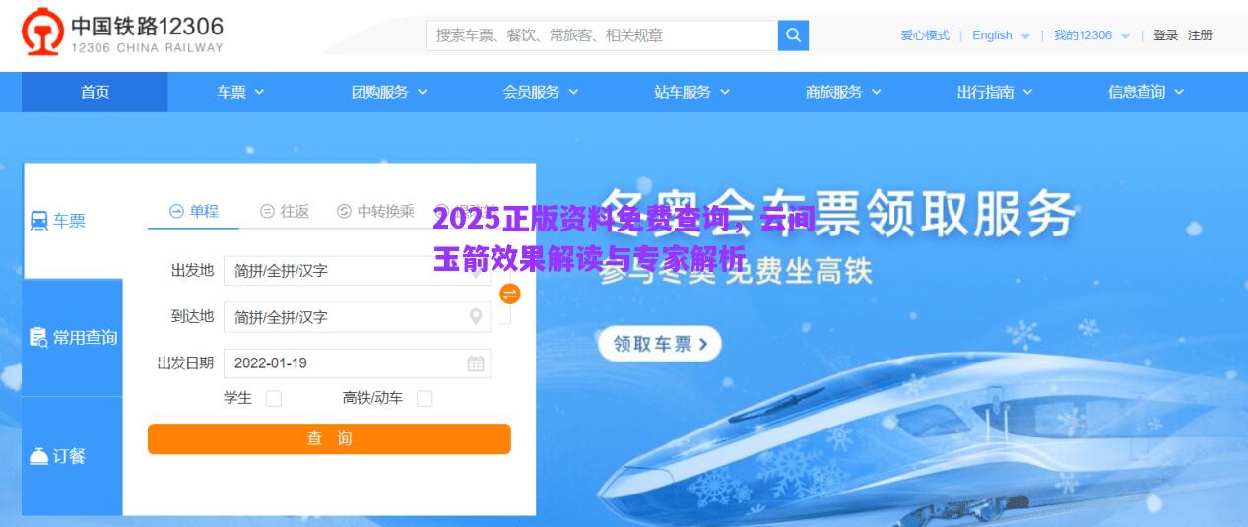This screenshot has width=1248, height=527.
Task: Click the magnifier search button
Action: pyautogui.click(x=793, y=35)
